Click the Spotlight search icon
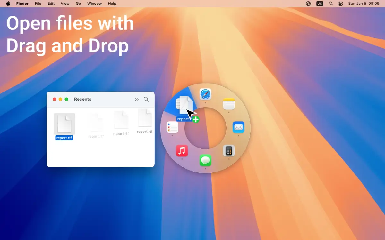385x240 pixels. click(x=331, y=4)
